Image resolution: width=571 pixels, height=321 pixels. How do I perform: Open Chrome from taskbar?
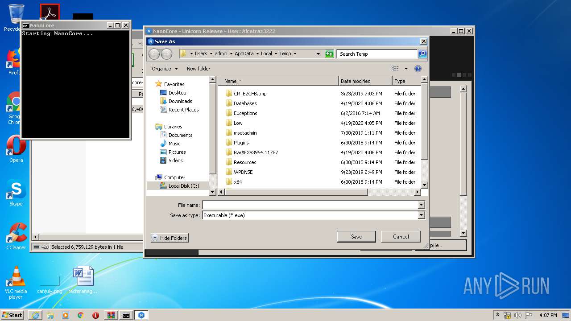81,315
